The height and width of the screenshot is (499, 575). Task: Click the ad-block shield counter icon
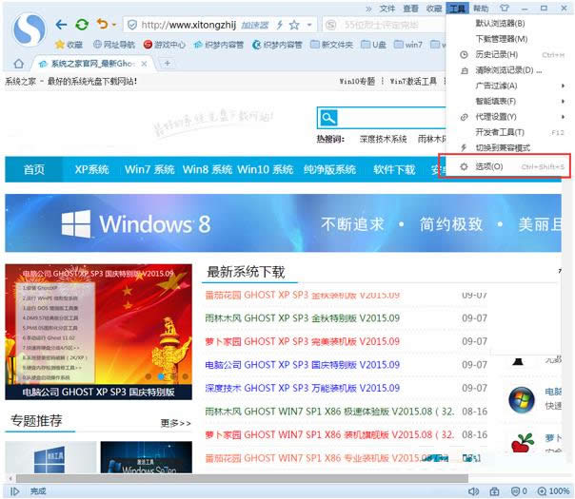(x=519, y=491)
